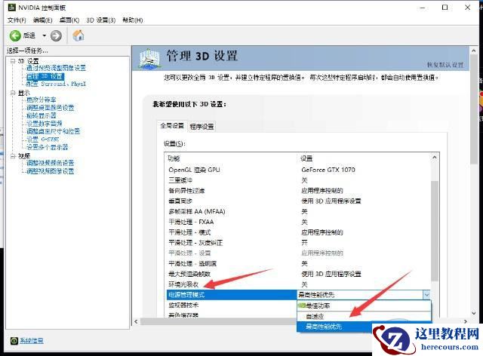The image size is (483, 356).
Task: Click the horizontal scroll-left arrow
Action: (x=136, y=321)
